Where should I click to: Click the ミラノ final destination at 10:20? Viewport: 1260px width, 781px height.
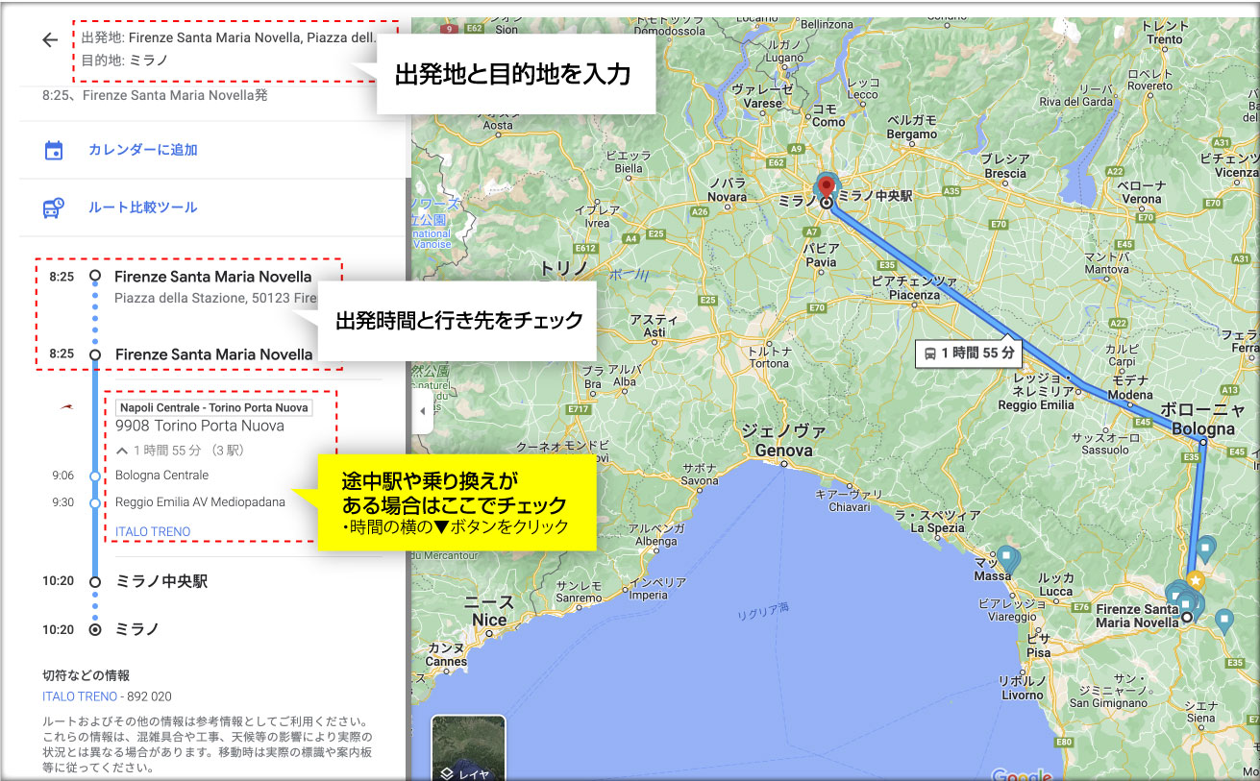click(x=137, y=629)
